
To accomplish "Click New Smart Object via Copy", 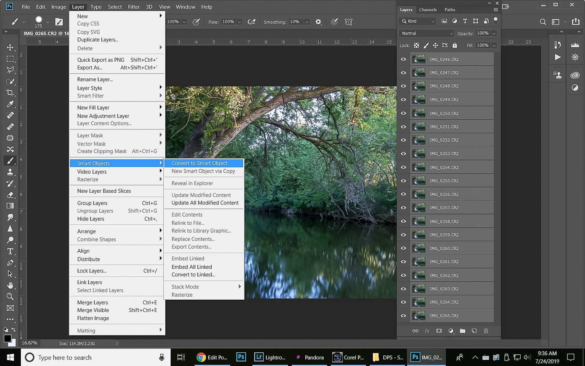I will (x=203, y=171).
